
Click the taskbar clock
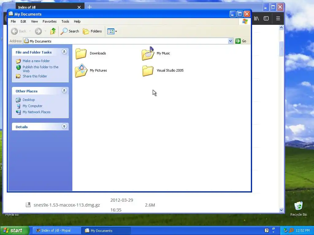pos(303,230)
